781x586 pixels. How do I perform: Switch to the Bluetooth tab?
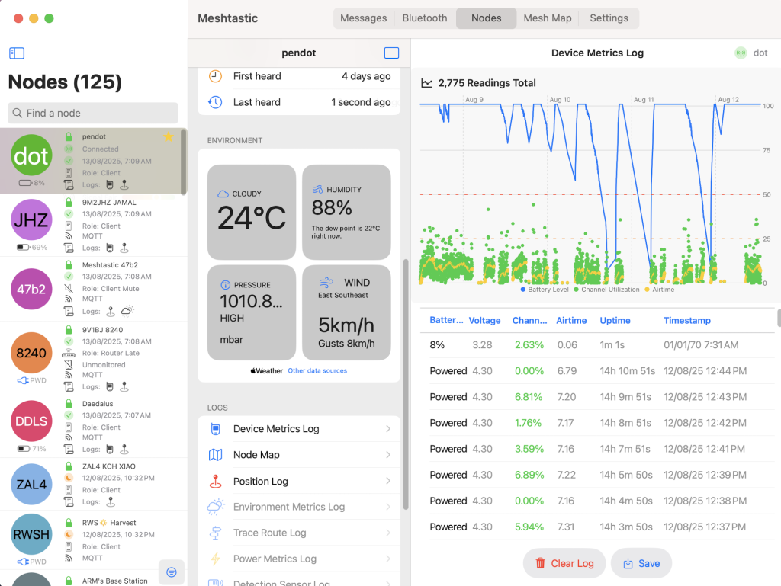424,18
